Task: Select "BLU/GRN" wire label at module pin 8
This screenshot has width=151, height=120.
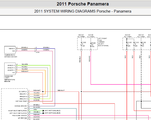Action: pos(37,107)
